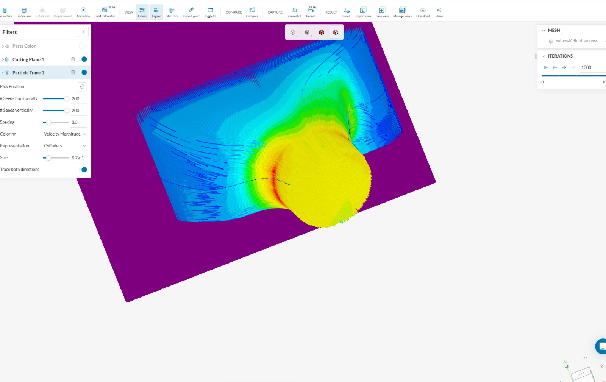Click the Seeds horizontally value field

pyautogui.click(x=79, y=99)
